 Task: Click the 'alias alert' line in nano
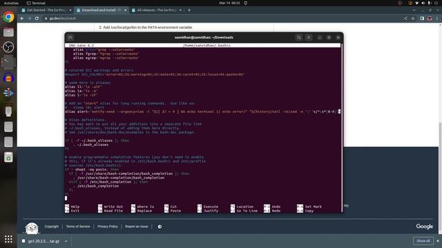pos(202,112)
